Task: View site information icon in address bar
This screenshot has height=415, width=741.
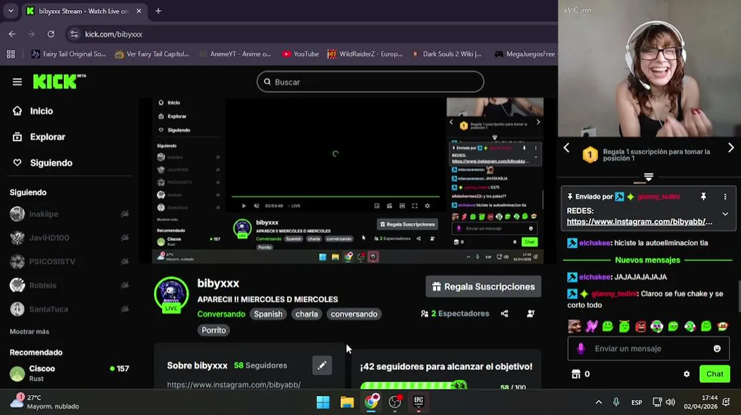Action: [74, 34]
